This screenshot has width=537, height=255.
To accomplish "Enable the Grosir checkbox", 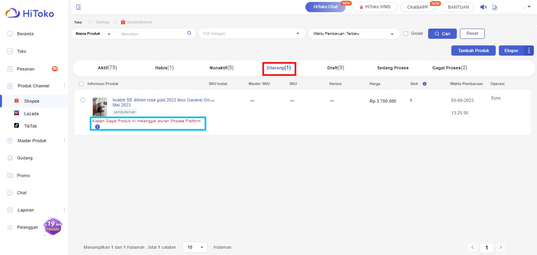I will coord(406,34).
